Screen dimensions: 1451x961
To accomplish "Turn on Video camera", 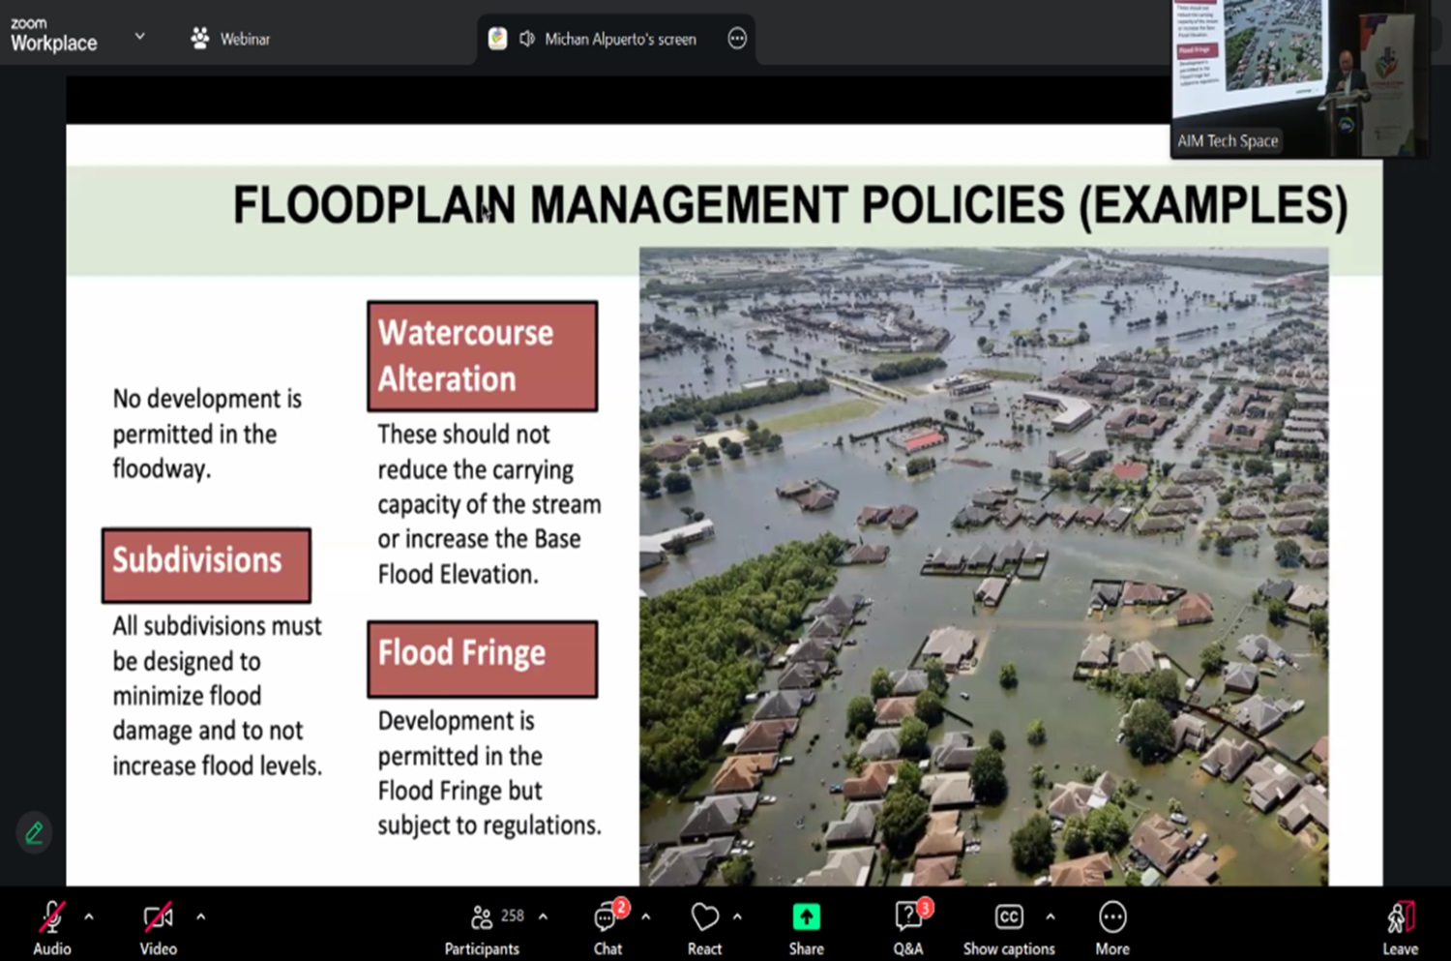I will [158, 916].
